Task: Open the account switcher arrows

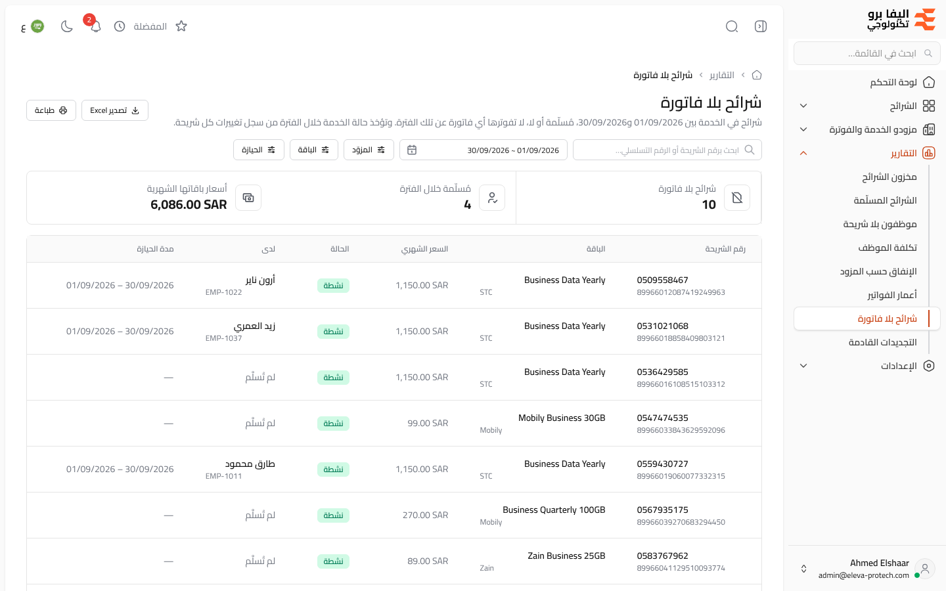Action: click(803, 569)
